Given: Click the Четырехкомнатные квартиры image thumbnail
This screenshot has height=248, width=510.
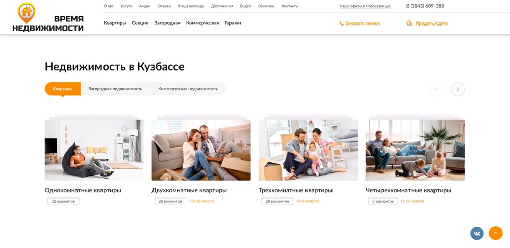Looking at the screenshot, I should point(415,150).
